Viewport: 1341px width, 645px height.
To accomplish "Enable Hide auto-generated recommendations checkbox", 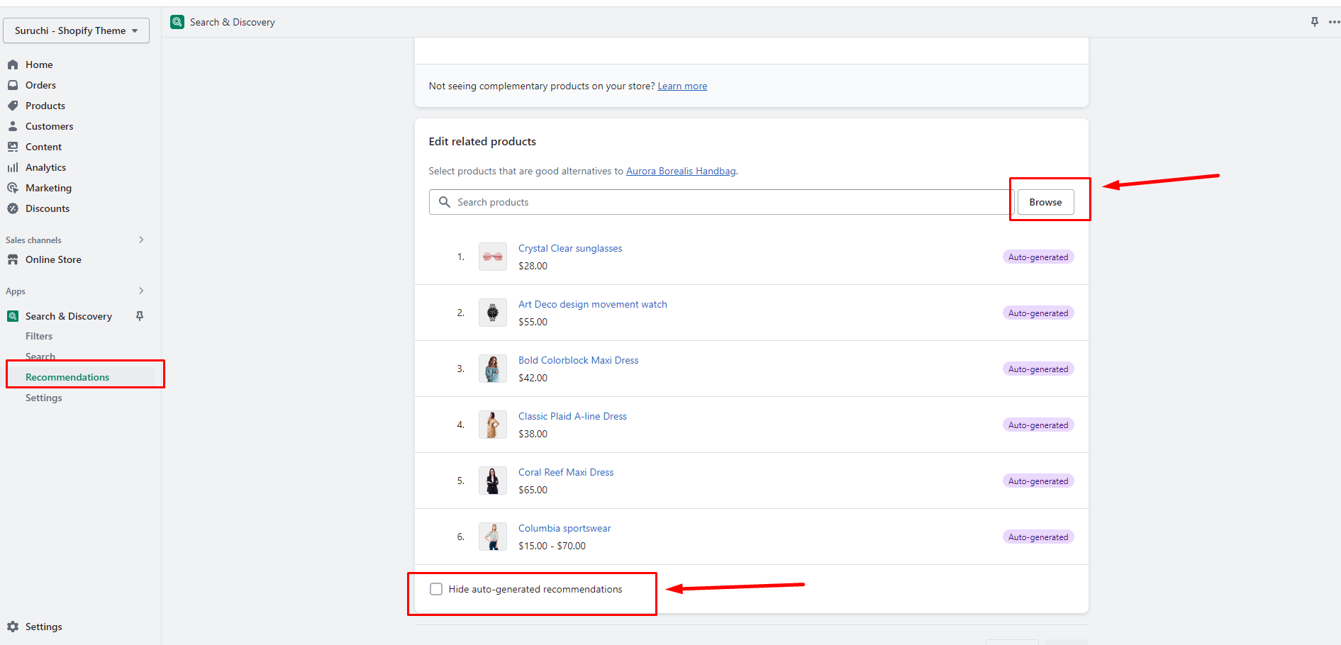I will pos(436,589).
